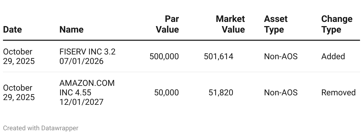
Task: Click the Name column header
Action: pyautogui.click(x=71, y=29)
